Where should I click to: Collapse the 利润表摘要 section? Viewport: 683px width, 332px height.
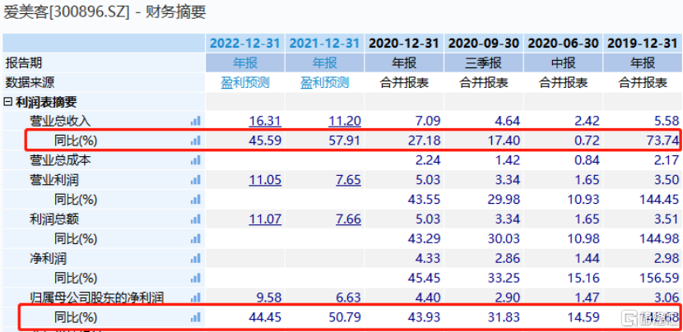[x=8, y=102]
